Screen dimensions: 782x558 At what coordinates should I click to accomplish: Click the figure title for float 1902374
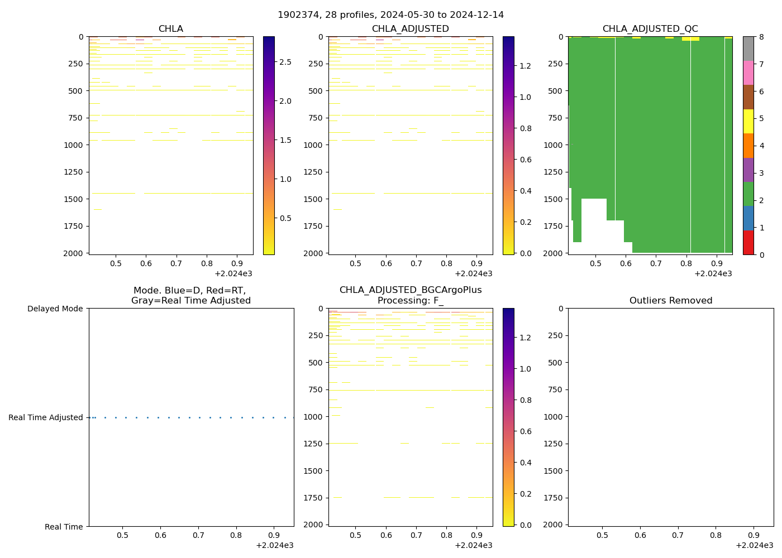point(390,15)
